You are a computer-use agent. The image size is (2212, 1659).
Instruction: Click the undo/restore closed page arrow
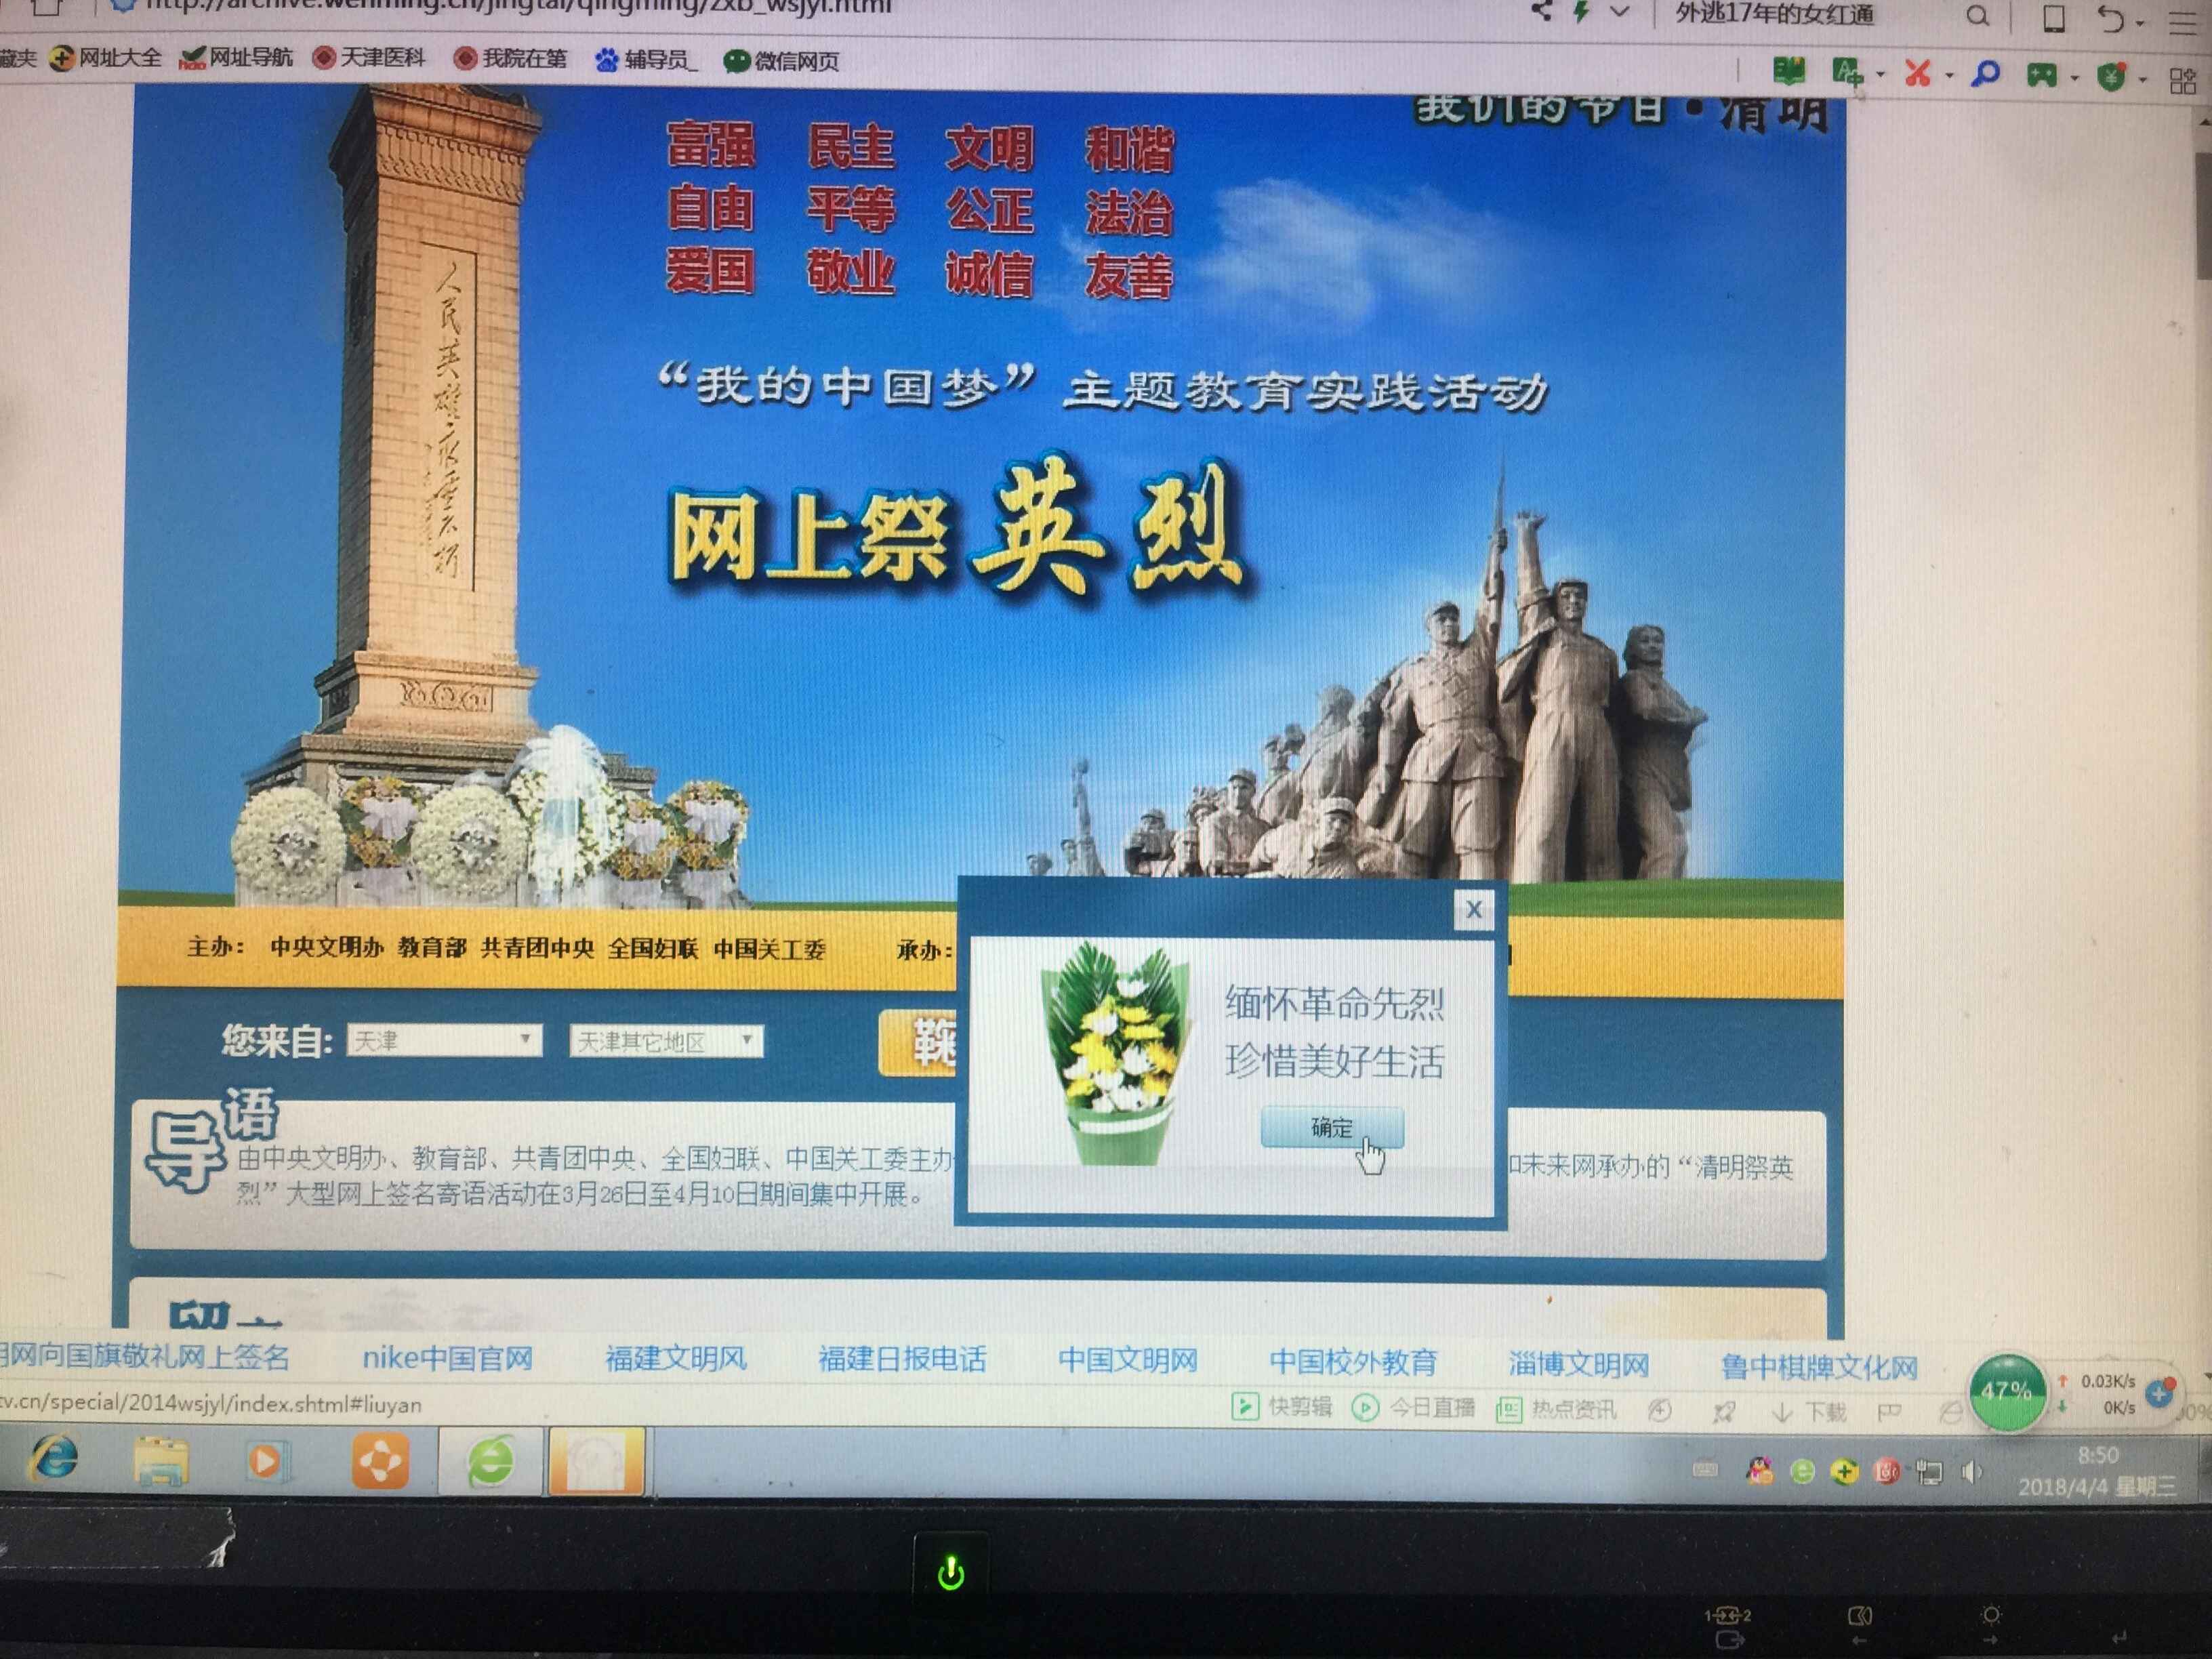pyautogui.click(x=2110, y=19)
